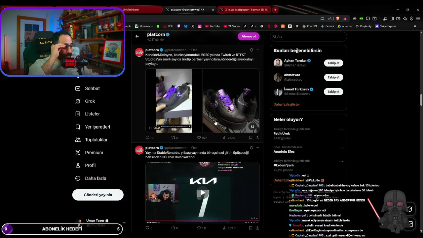Open Umur Tezer account options dots
This screenshot has width=423, height=238.
pyautogui.click(x=124, y=223)
